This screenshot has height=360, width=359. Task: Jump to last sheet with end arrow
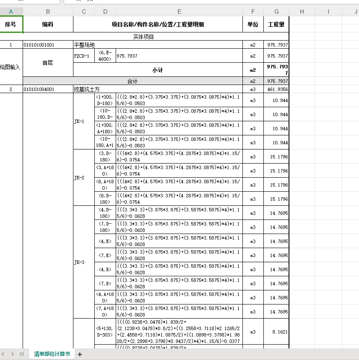pos(22,354)
